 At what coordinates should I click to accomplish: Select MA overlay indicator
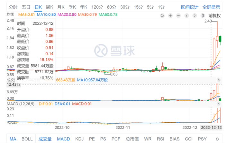coord(13,139)
